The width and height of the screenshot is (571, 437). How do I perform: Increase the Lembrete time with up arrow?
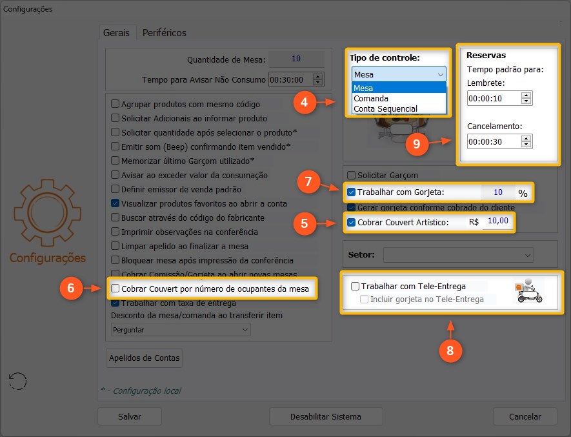coord(526,95)
